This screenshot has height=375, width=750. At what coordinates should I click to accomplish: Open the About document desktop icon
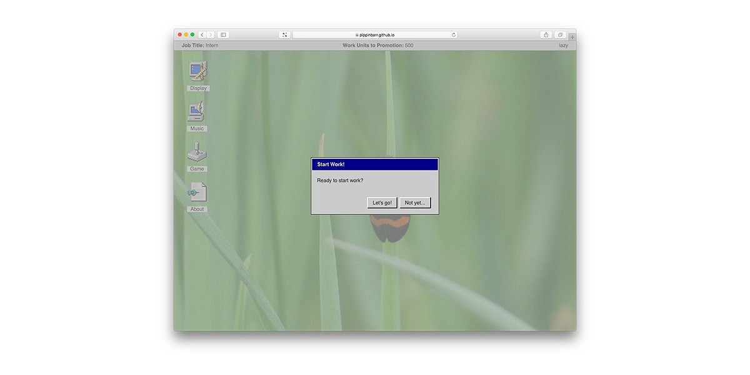(x=197, y=197)
